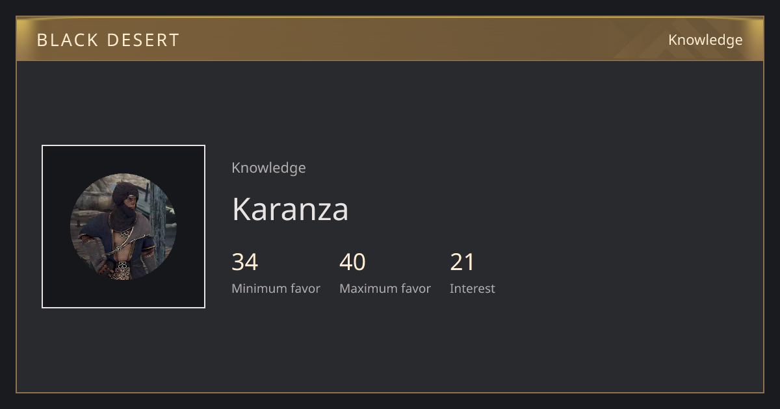Click the small Knowledge label above Karanza

268,168
